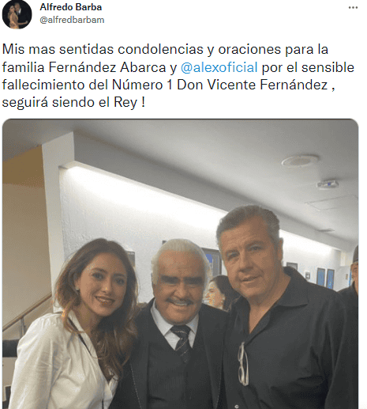This screenshot has width=367, height=409.
Task: Click the 'seguirá siendo el Rey !' line
Action: pos(73,102)
